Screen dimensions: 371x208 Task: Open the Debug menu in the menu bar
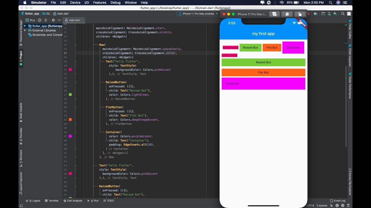(x=115, y=3)
